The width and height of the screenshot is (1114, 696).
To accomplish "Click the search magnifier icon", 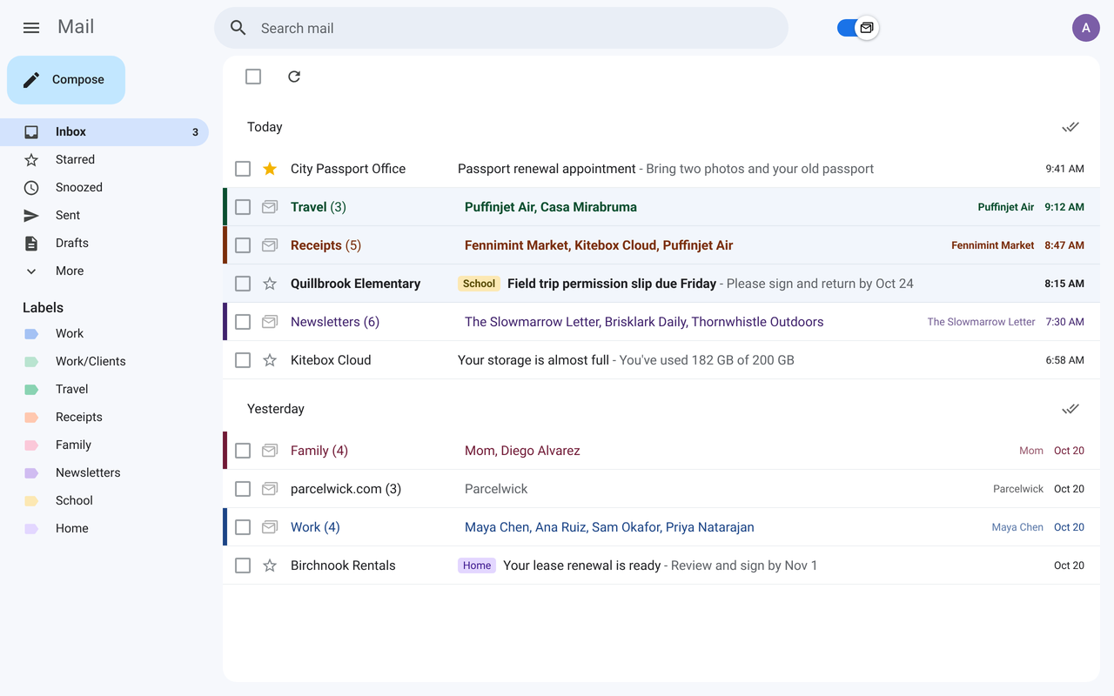I will pyautogui.click(x=238, y=28).
